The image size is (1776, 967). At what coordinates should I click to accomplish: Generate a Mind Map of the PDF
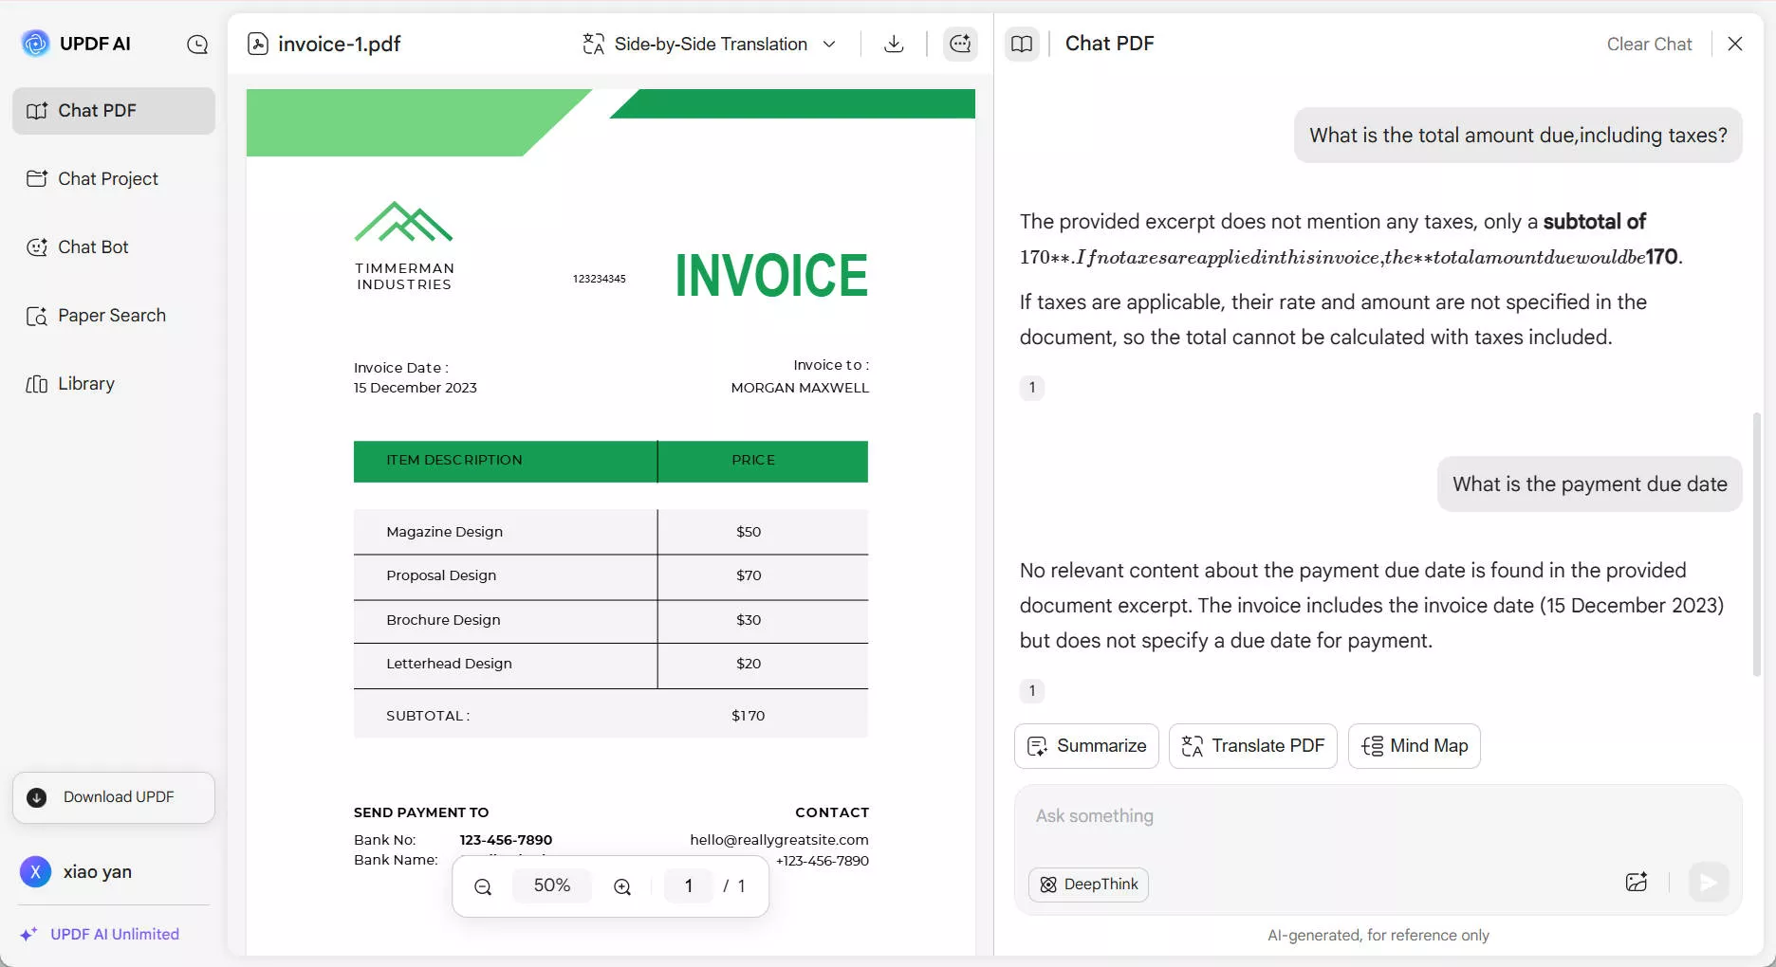click(x=1414, y=746)
